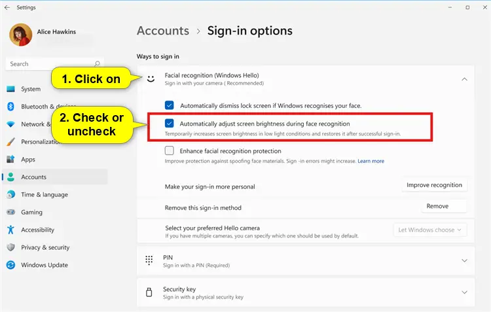Click the System monitor icon
The height and width of the screenshot is (312, 491).
click(x=10, y=89)
